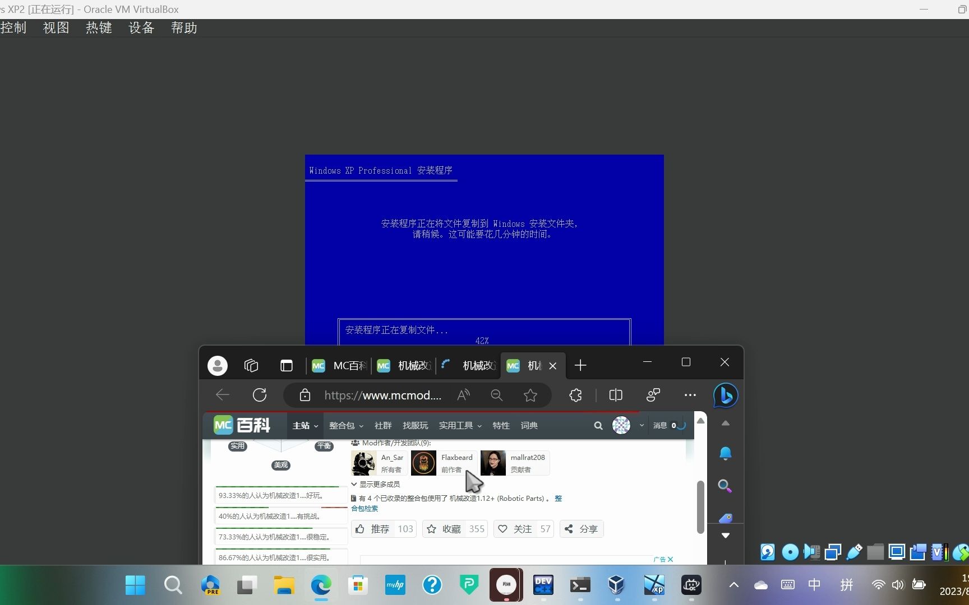This screenshot has width=969, height=605.
Task: Add current page to favorites with star icon
Action: pyautogui.click(x=530, y=395)
